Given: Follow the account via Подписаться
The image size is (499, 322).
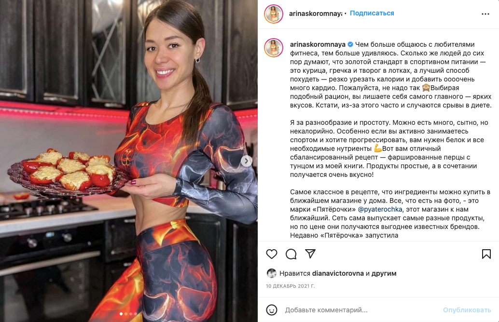Looking at the screenshot, I should click(x=372, y=13).
